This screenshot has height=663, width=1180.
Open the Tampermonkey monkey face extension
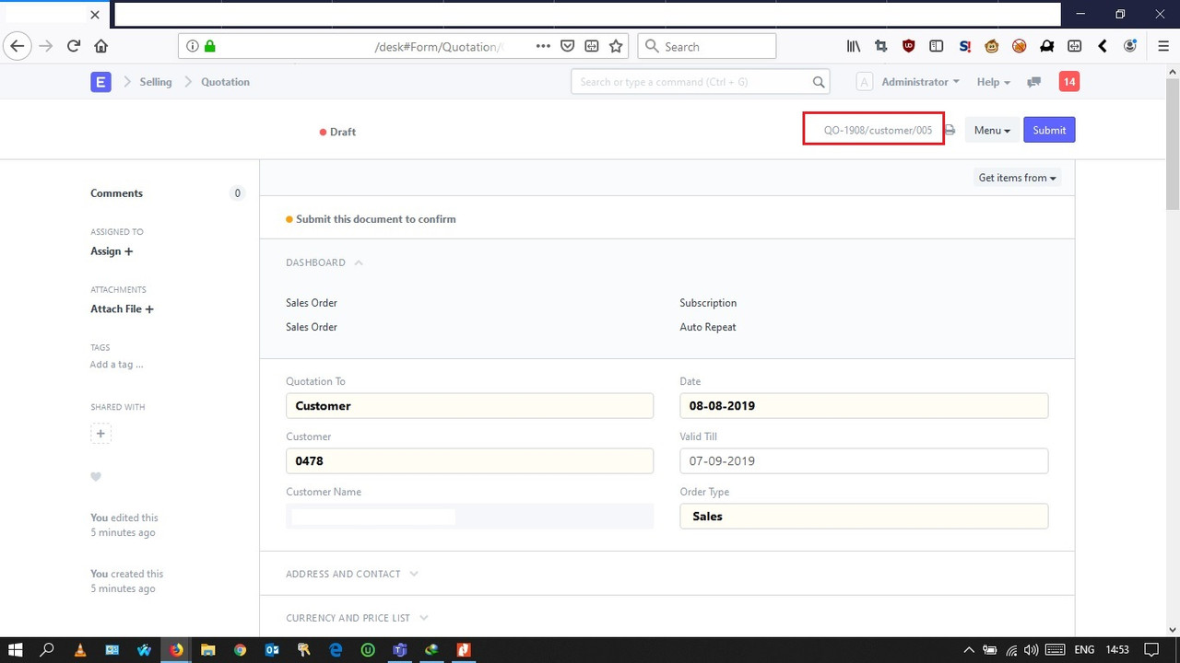click(x=992, y=46)
